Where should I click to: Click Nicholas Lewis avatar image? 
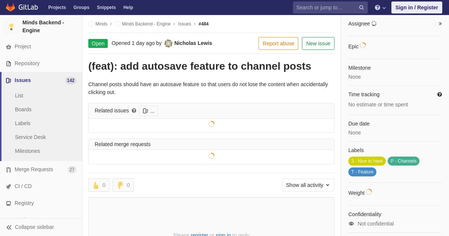tap(168, 43)
